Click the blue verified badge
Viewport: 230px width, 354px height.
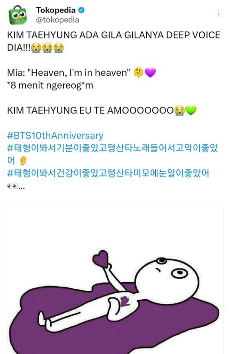tap(81, 10)
